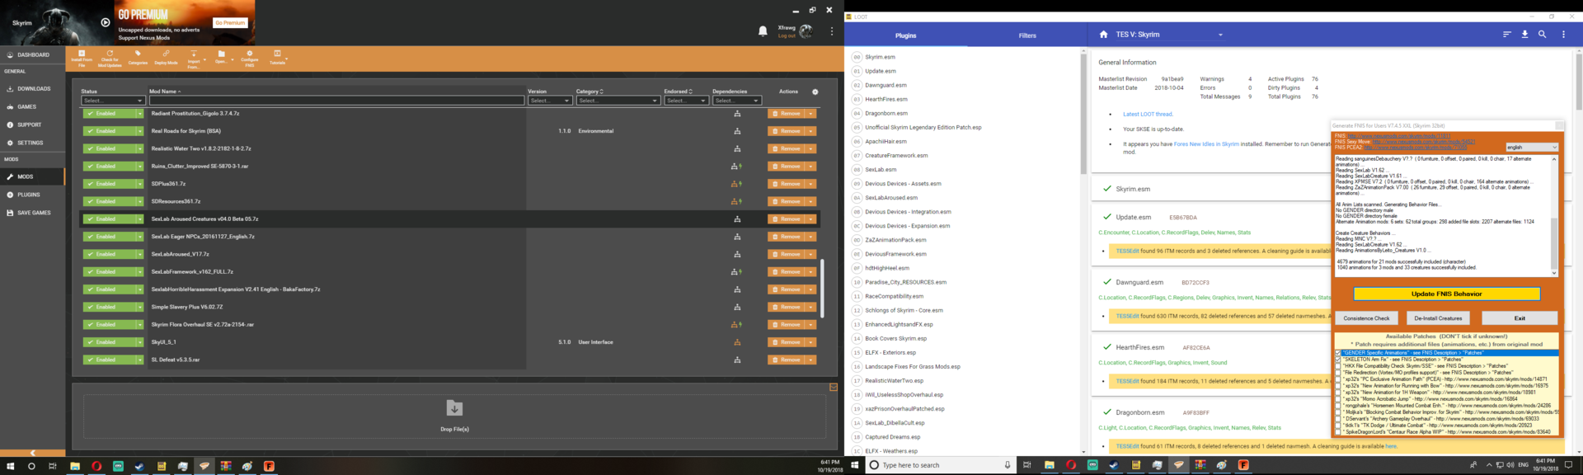
Task: Click the LOOT general information scrollbar thumb
Action: coord(1578,80)
